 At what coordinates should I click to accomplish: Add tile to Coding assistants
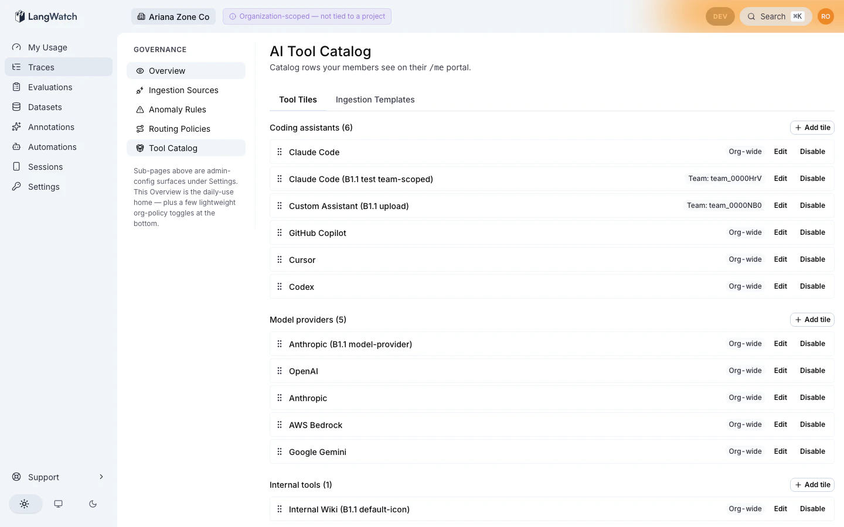click(x=812, y=128)
